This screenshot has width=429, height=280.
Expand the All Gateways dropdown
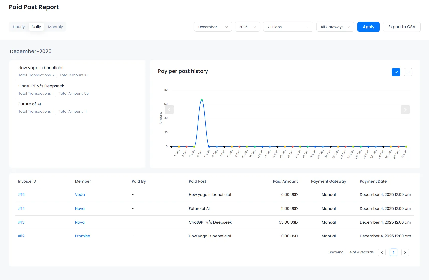tap(335, 27)
